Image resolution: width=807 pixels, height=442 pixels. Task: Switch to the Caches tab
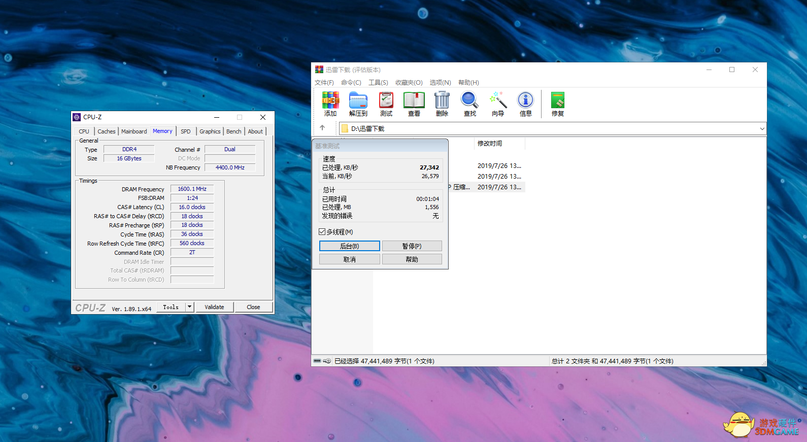click(x=107, y=131)
